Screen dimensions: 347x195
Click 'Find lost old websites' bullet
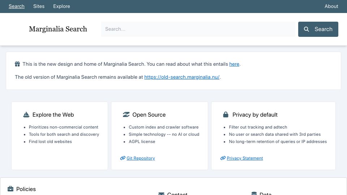tap(50, 142)
